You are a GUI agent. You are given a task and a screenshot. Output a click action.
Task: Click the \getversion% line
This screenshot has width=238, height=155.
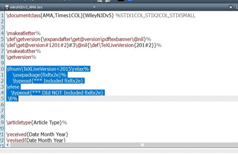coord(21,57)
